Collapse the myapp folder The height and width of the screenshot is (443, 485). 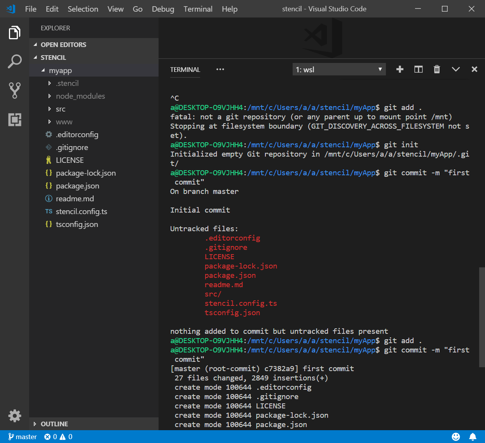click(x=60, y=71)
